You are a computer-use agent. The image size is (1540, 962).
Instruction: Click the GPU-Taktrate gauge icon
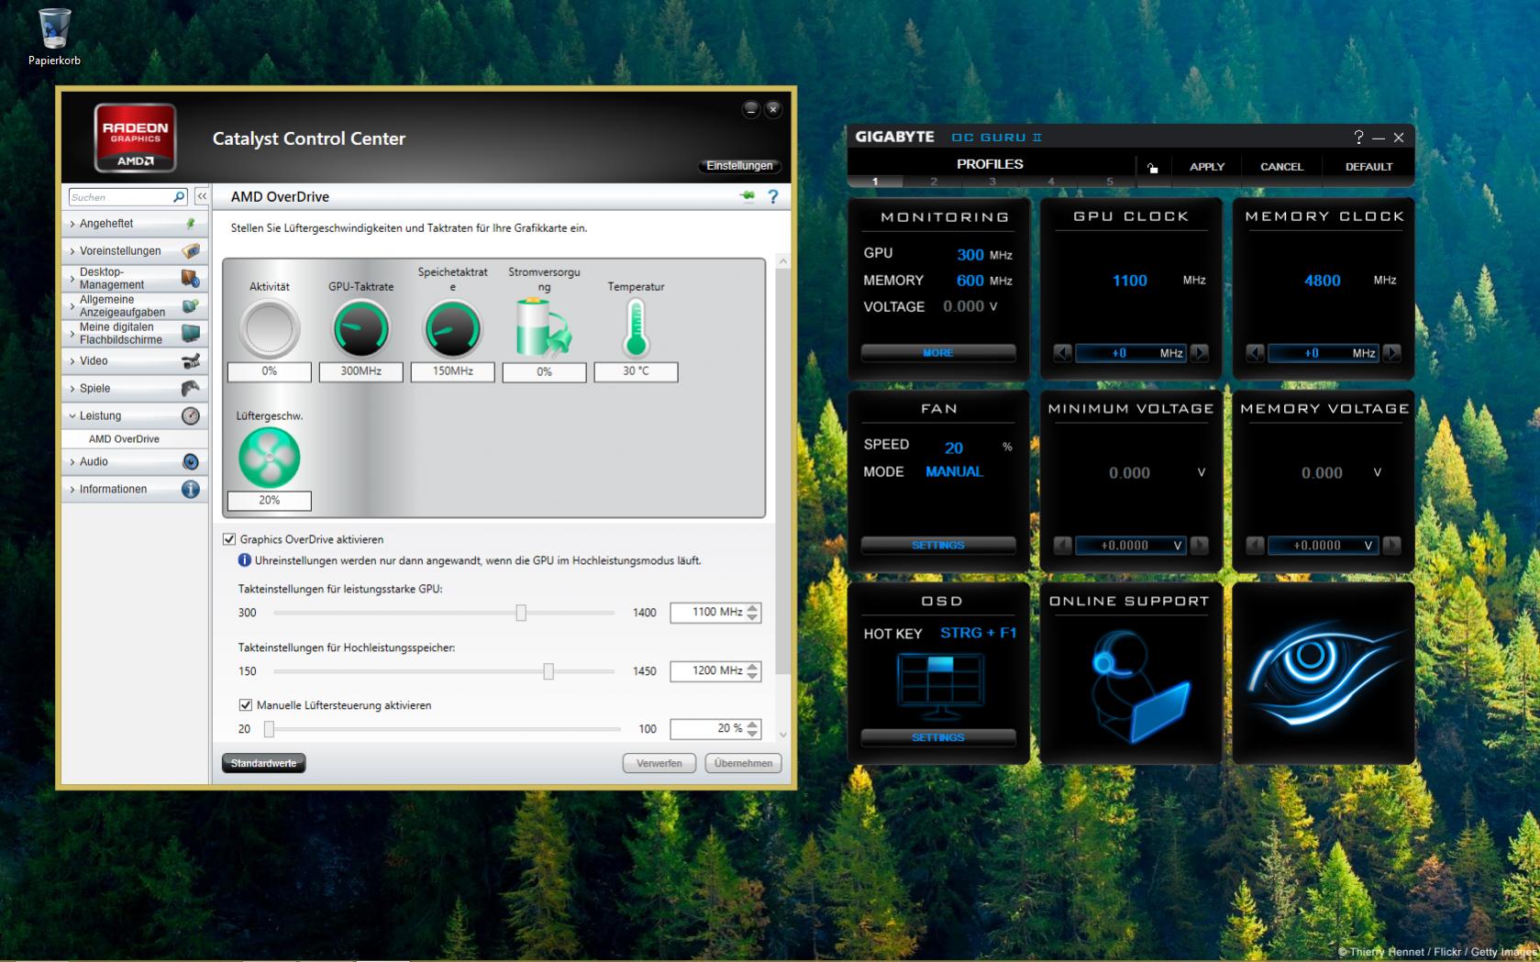tap(361, 329)
